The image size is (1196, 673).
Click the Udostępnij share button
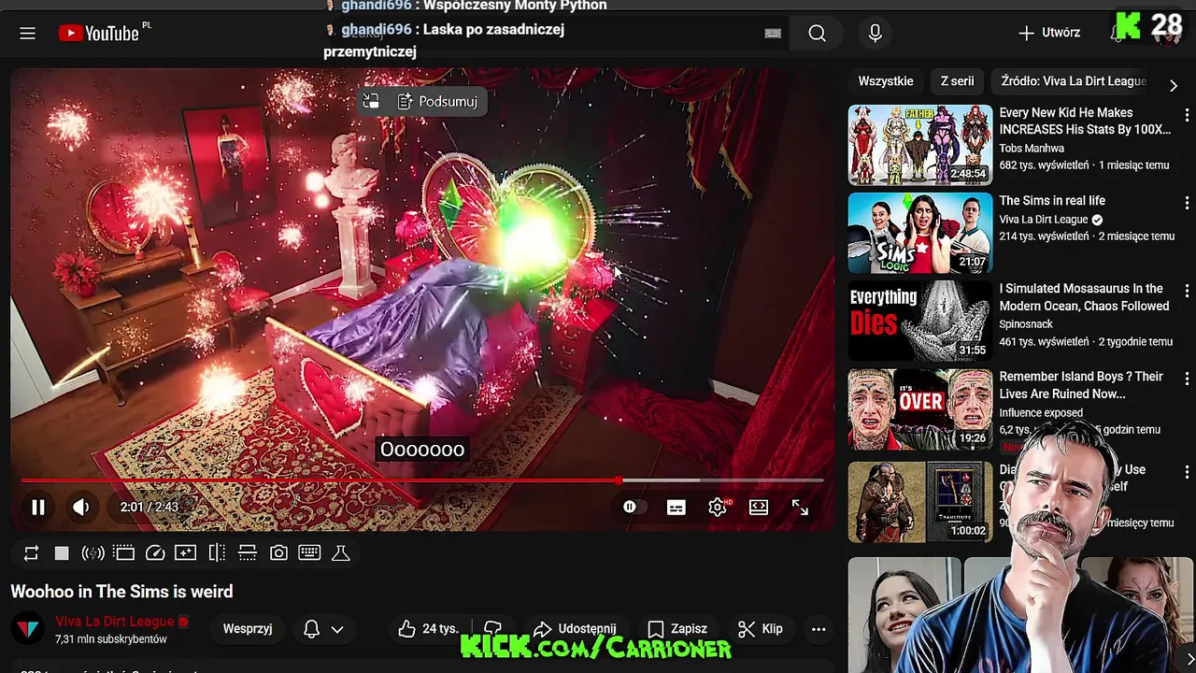(574, 629)
